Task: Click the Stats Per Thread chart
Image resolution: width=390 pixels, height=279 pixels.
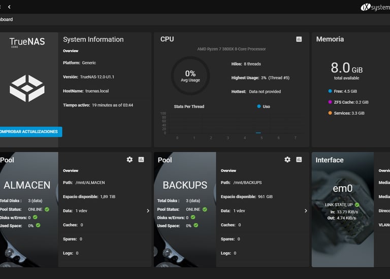Action: (x=232, y=125)
